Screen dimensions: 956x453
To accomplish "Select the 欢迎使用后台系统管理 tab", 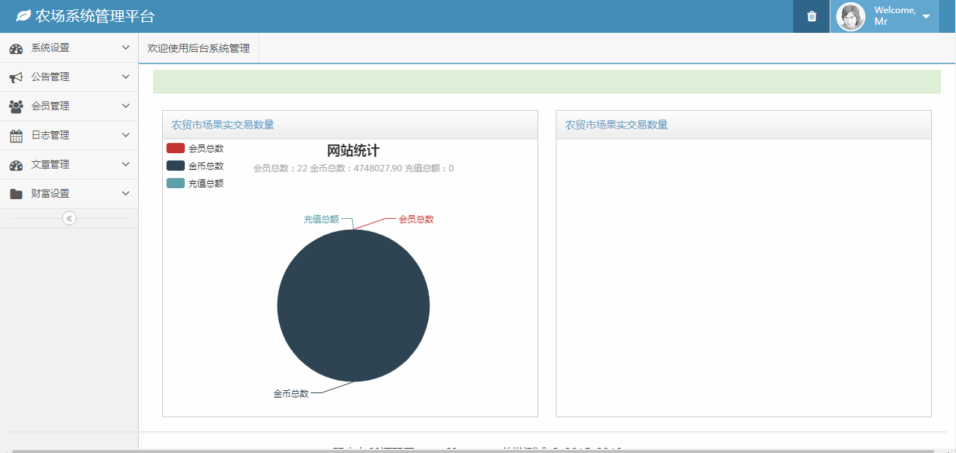I will (x=199, y=48).
